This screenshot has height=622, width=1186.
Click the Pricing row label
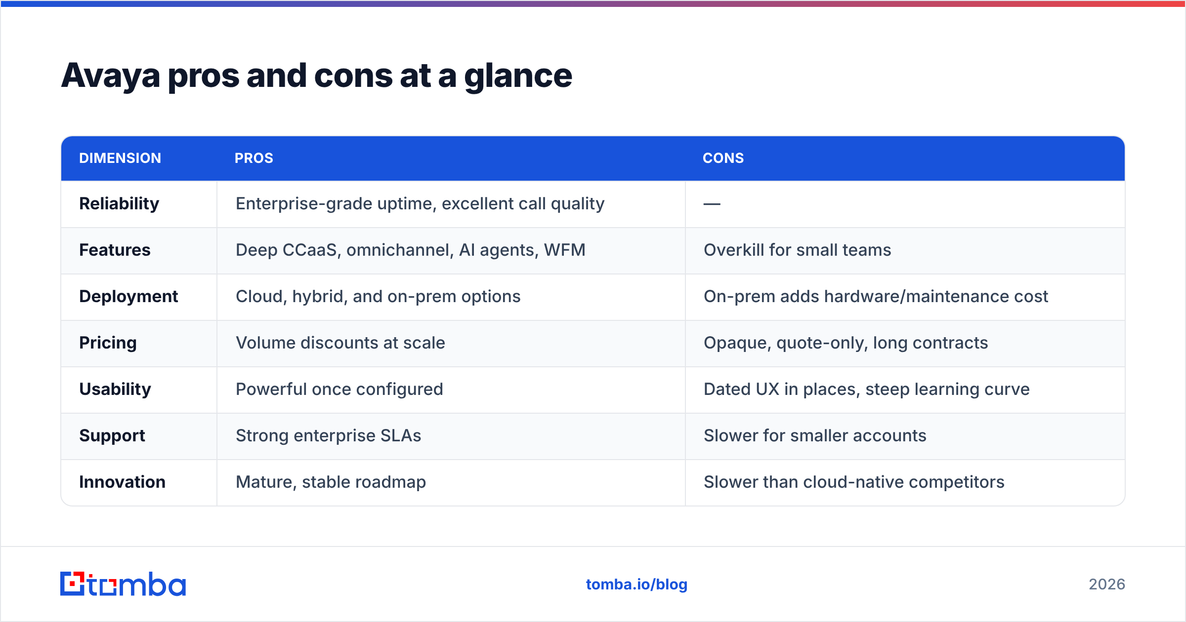[108, 343]
